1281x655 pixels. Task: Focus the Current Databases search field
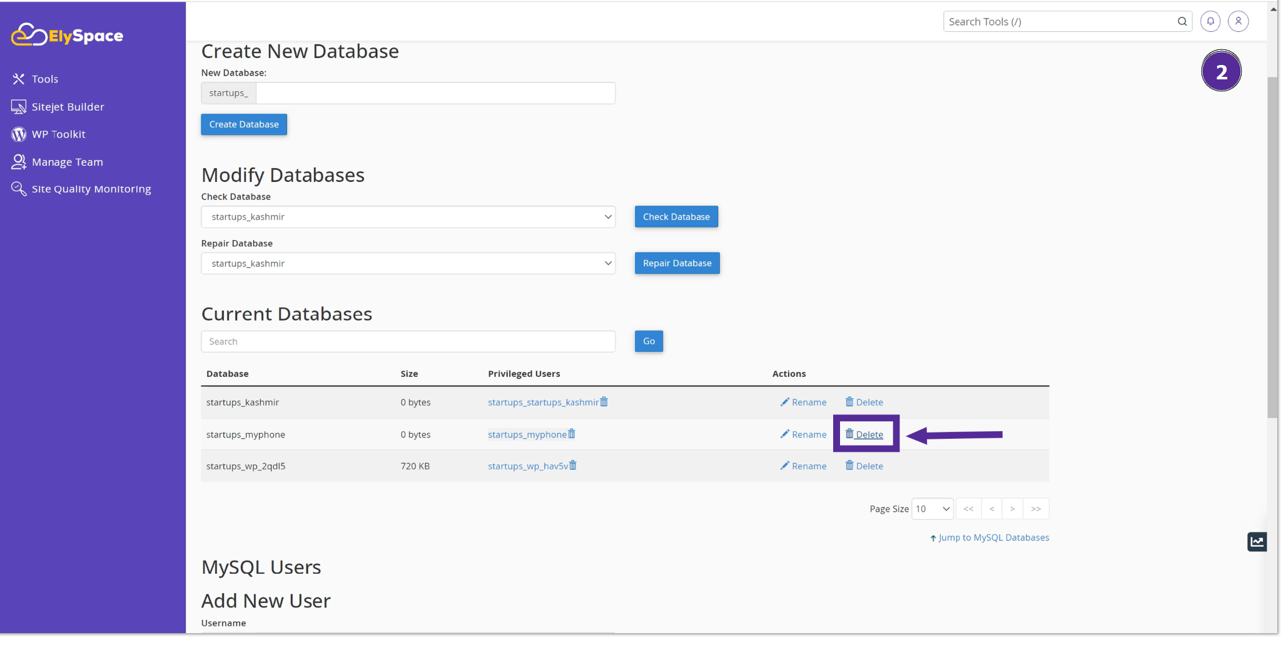point(408,341)
